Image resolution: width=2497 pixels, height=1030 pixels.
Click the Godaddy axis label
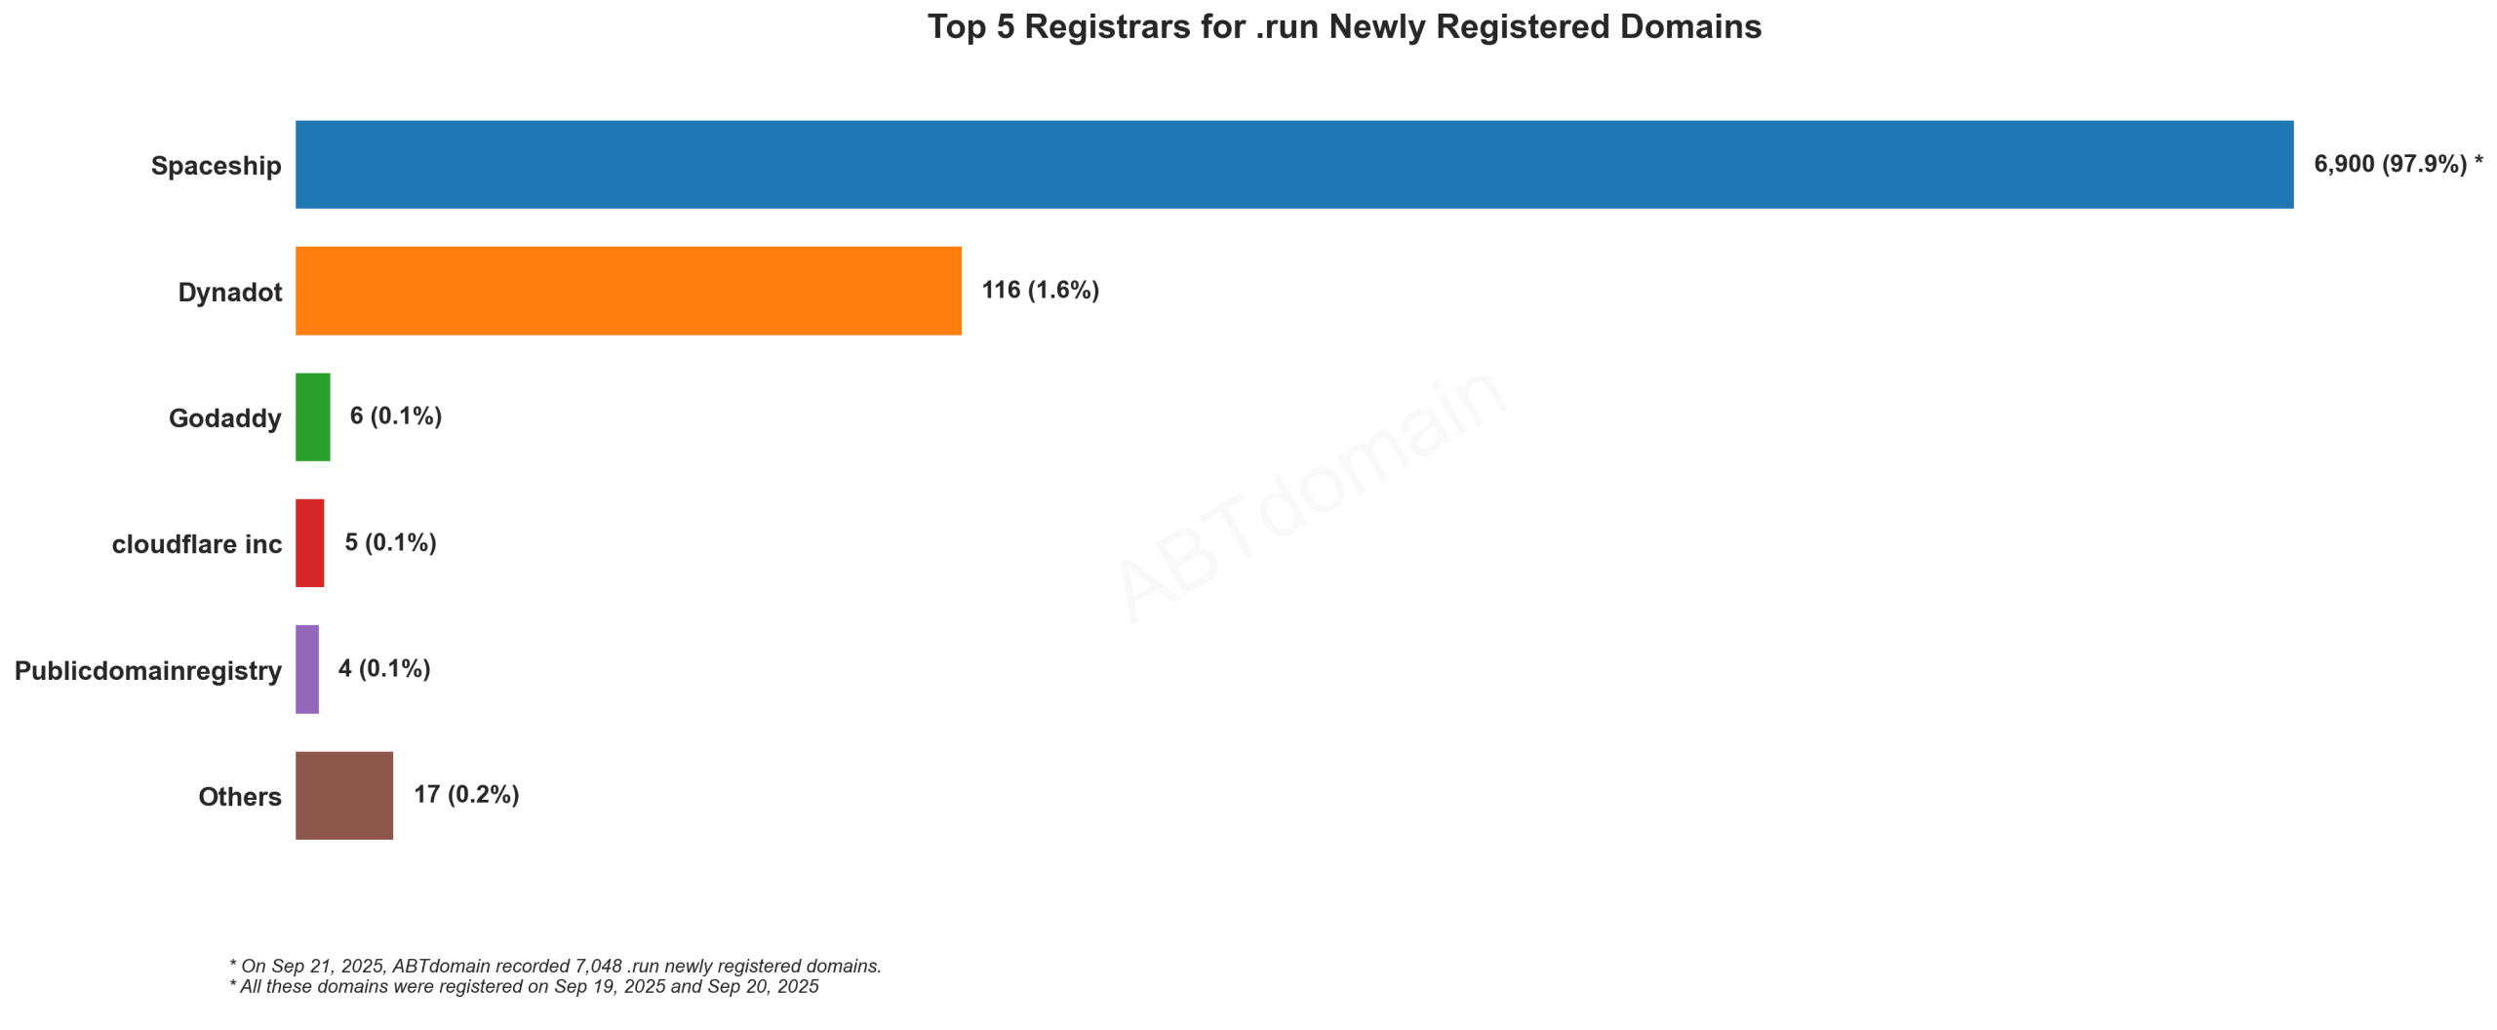pos(224,417)
